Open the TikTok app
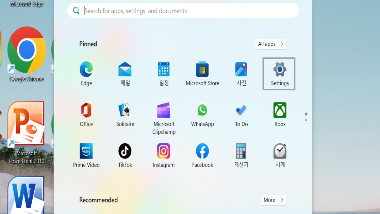Screen dimensions: 380x214 click(x=125, y=155)
